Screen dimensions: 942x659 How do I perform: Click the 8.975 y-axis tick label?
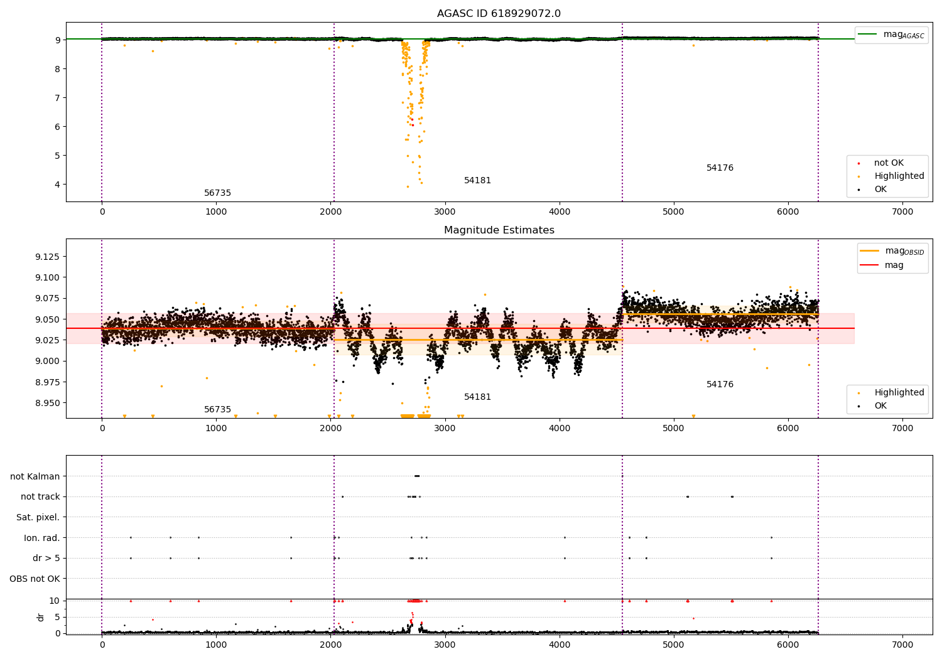point(47,382)
